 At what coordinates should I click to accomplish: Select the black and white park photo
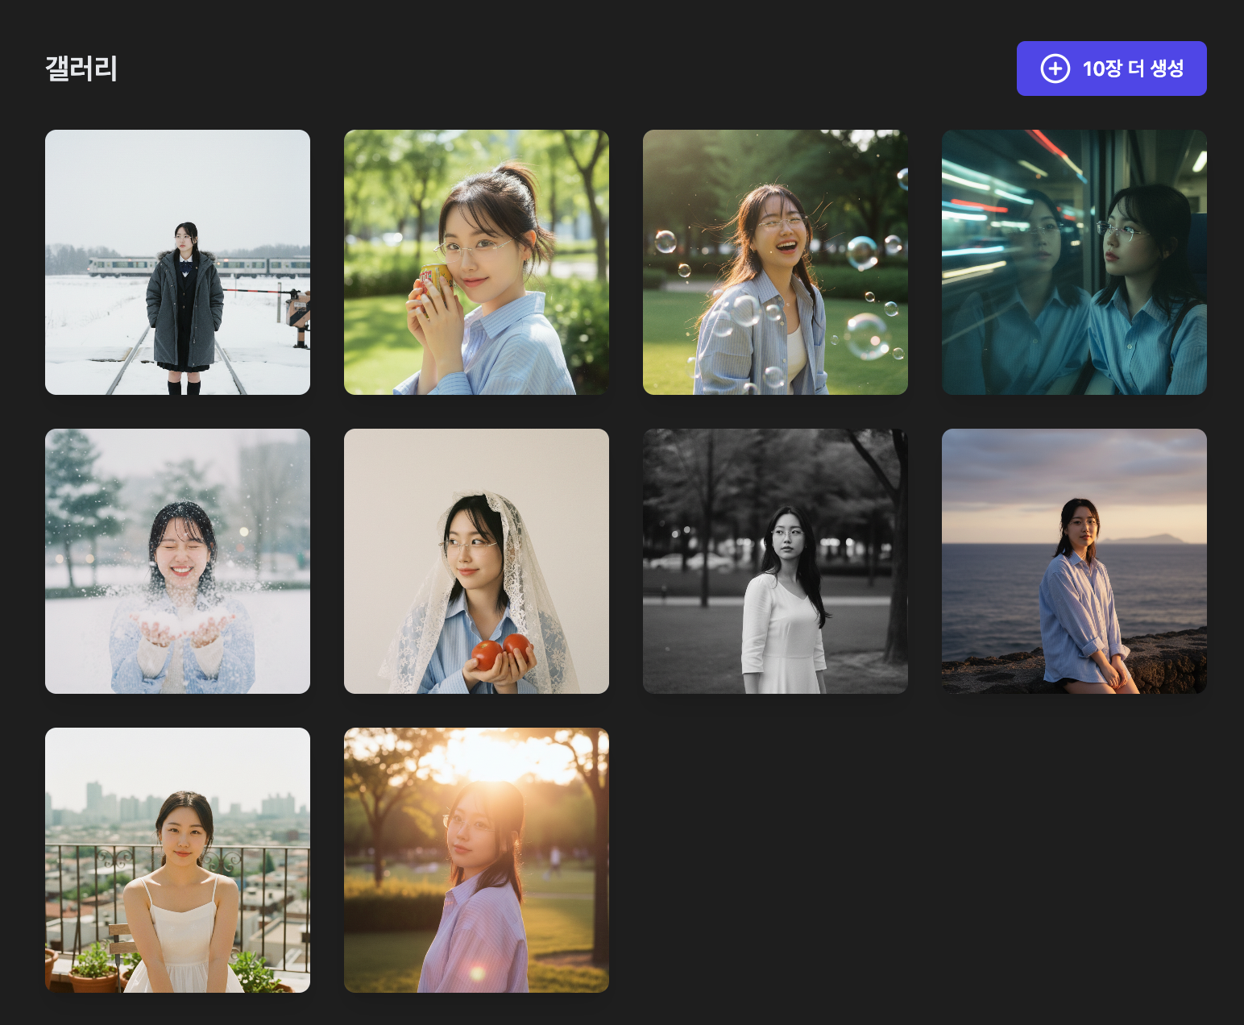coord(775,561)
